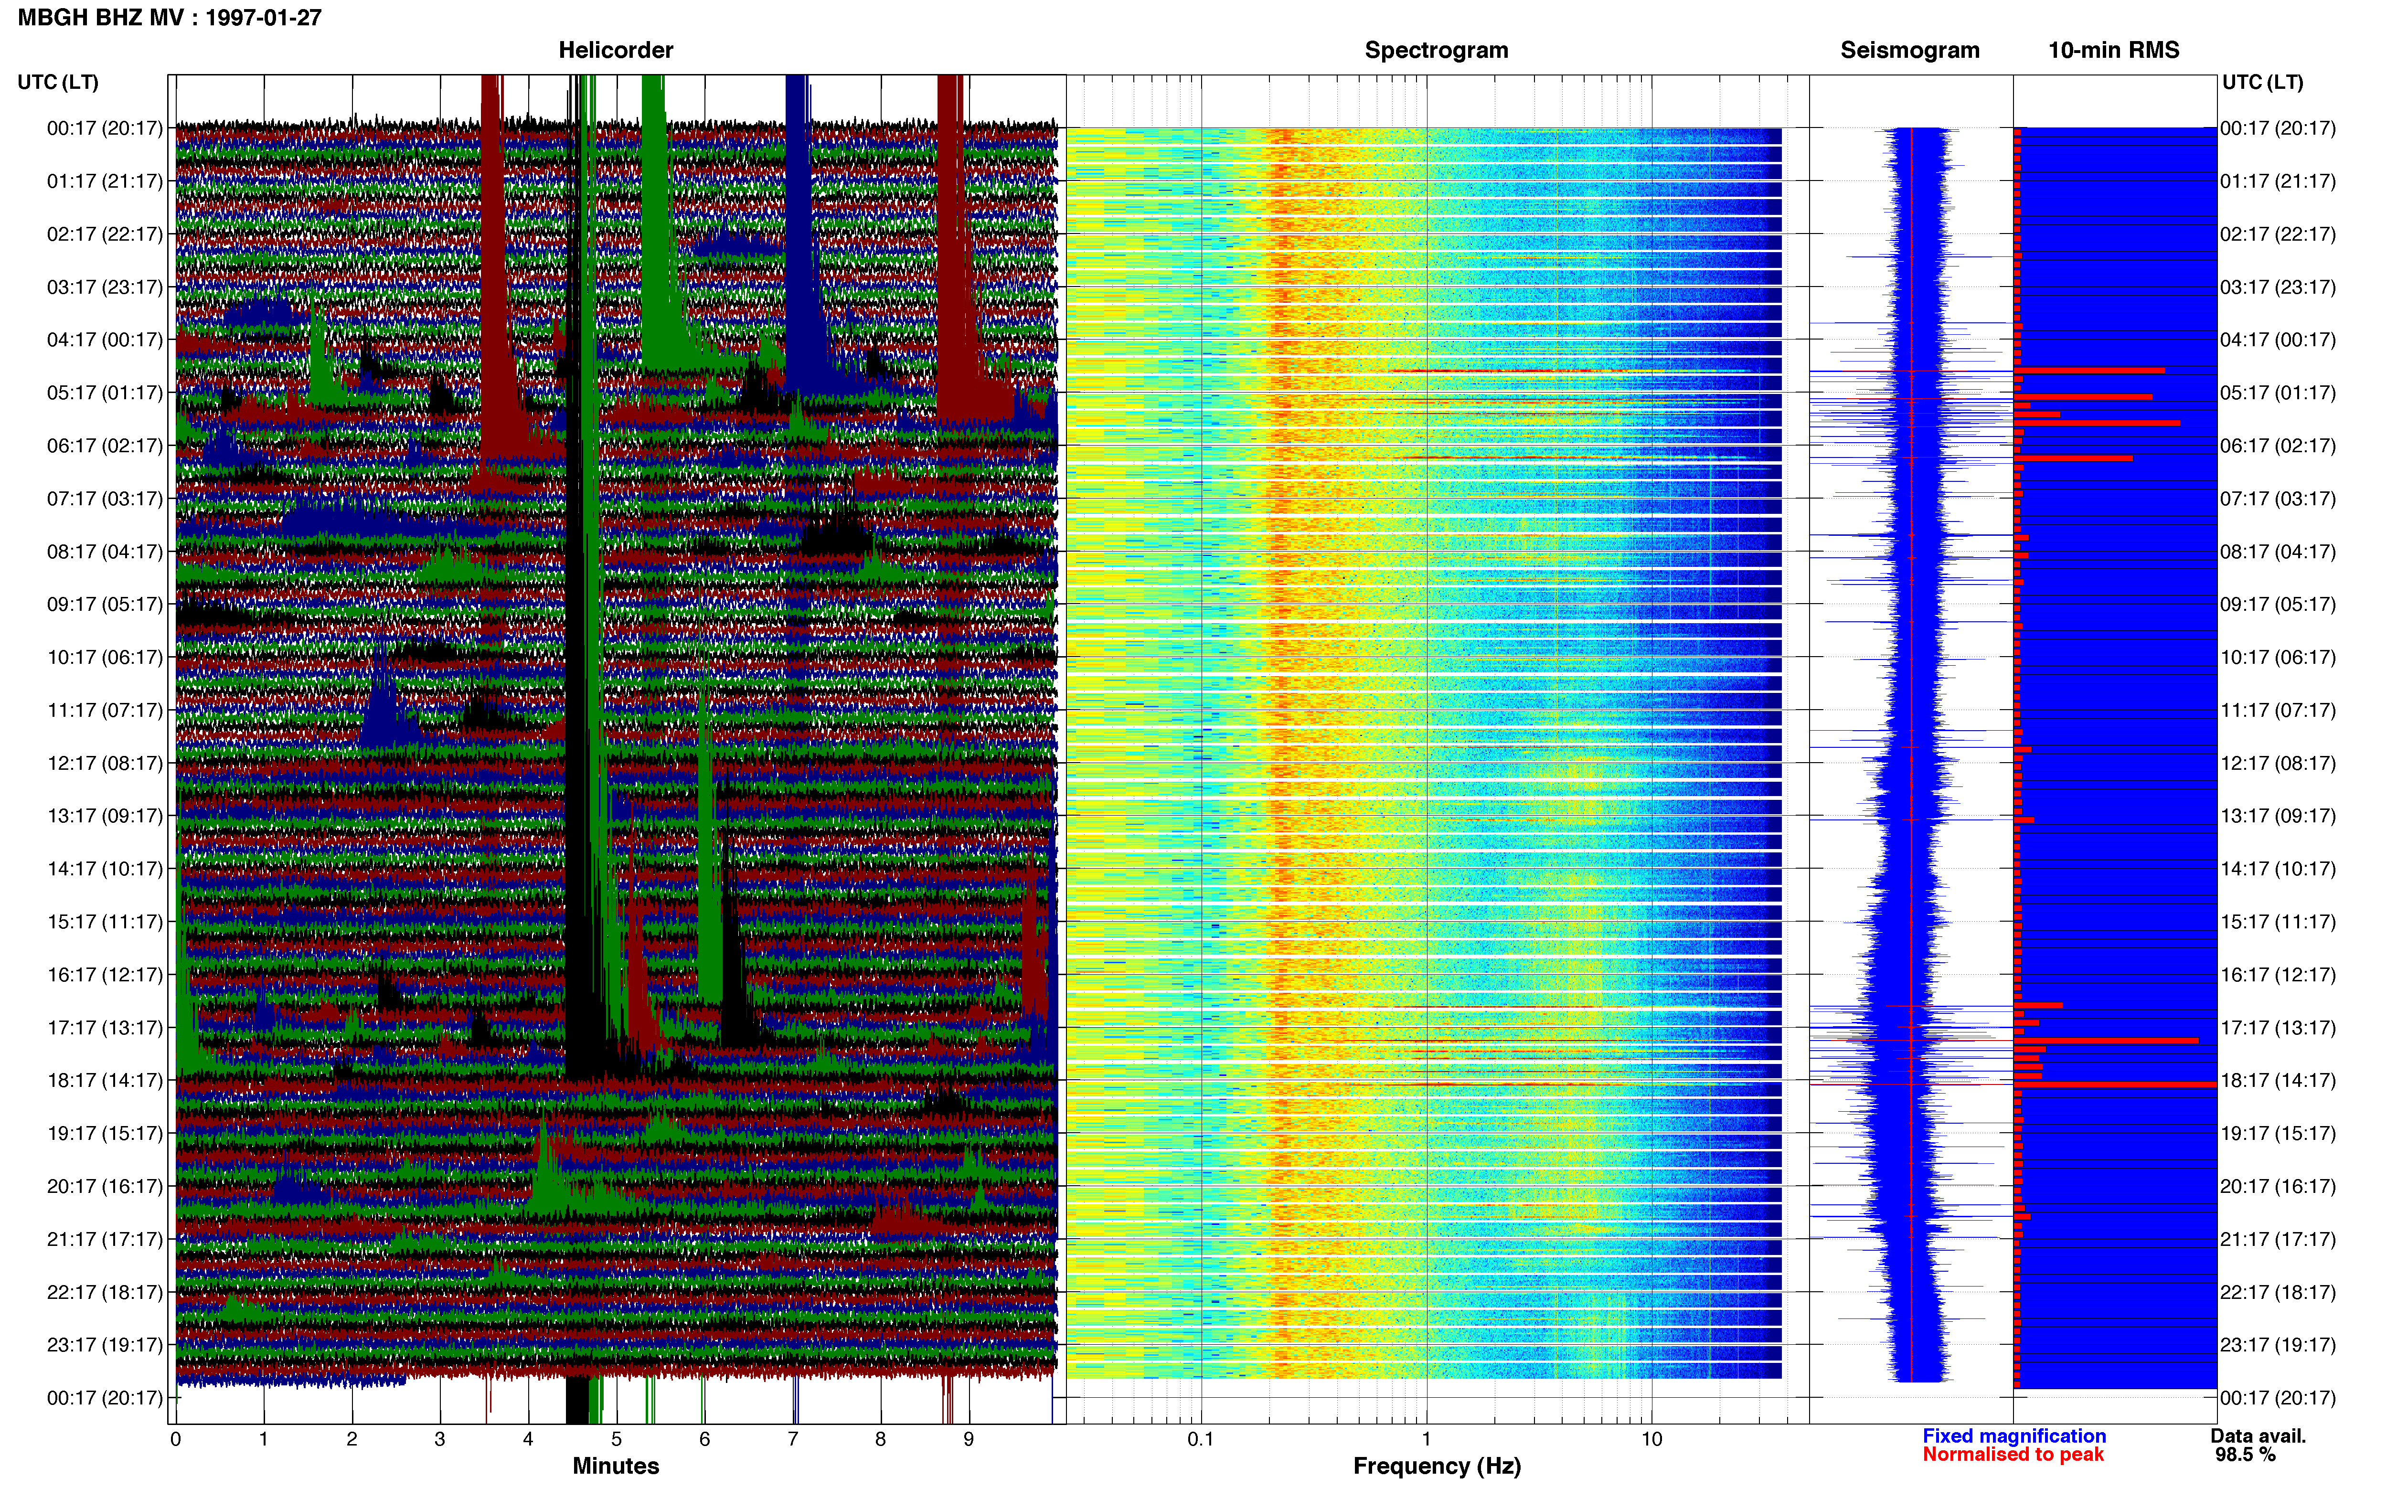Click the 'Spectrogram' panel heading

tap(1437, 51)
